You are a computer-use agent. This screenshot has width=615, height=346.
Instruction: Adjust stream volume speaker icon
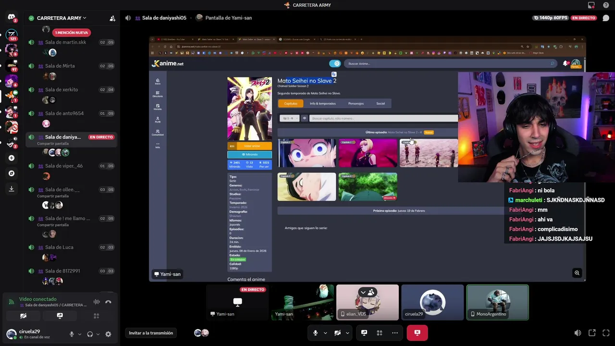pos(578,333)
